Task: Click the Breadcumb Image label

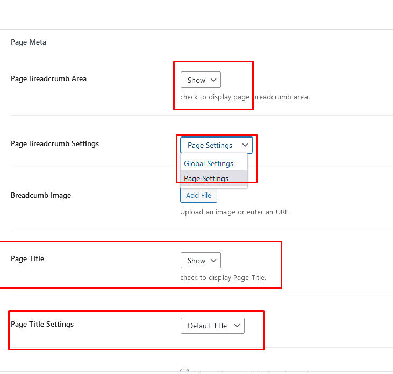Action: pos(41,195)
